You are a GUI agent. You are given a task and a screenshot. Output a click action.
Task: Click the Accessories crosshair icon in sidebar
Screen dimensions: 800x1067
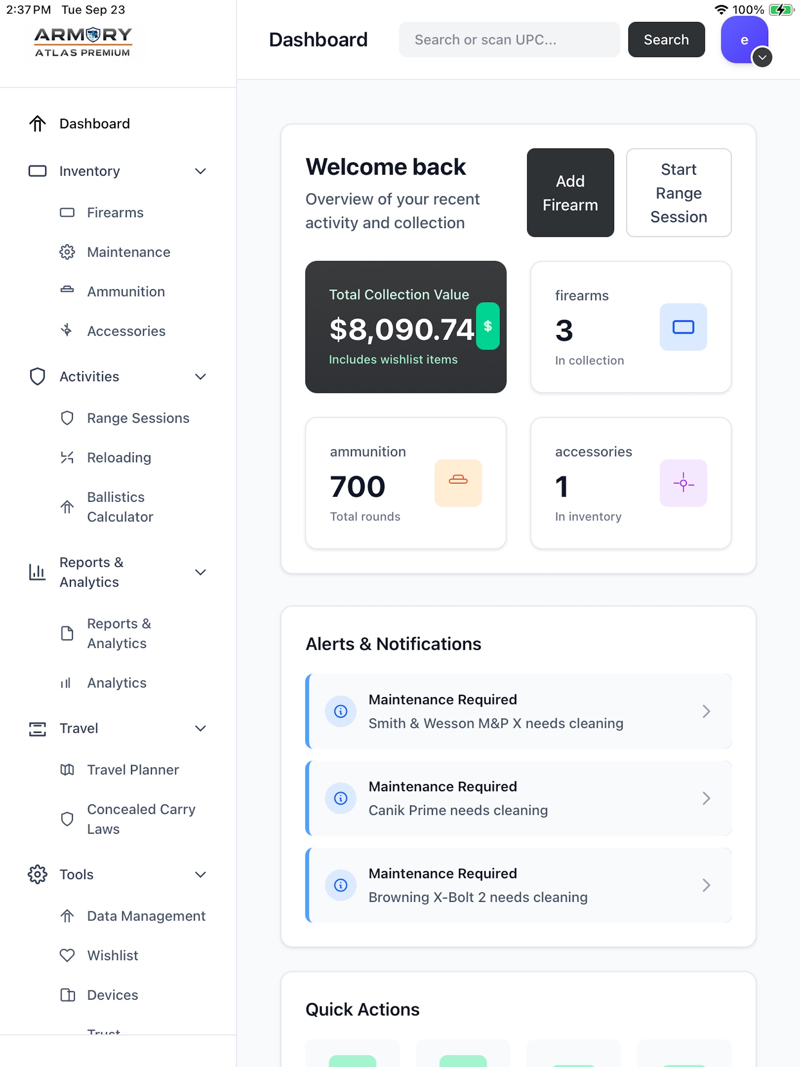point(67,330)
